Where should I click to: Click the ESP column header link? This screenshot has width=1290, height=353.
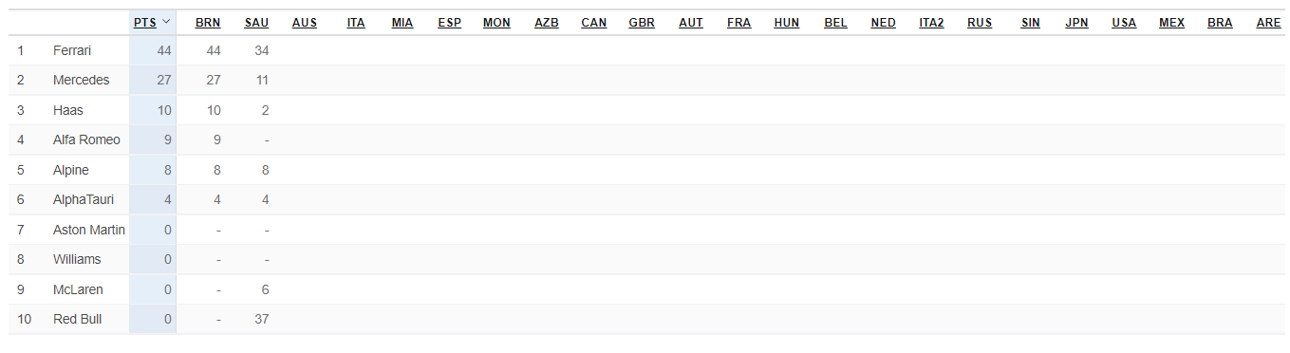[450, 23]
